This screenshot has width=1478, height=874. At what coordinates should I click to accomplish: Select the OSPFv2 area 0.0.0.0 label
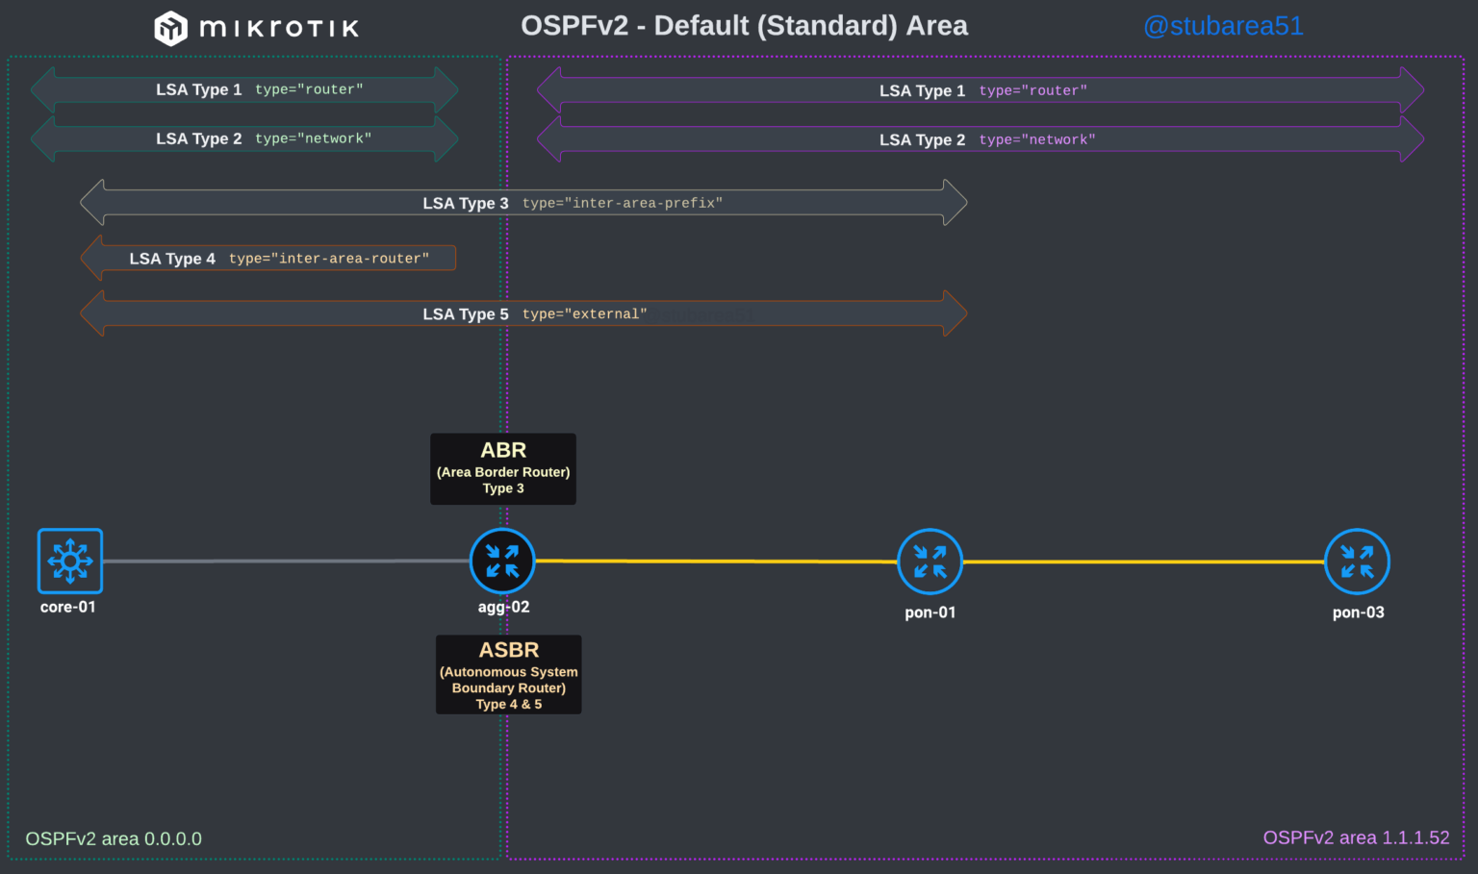pos(113,837)
